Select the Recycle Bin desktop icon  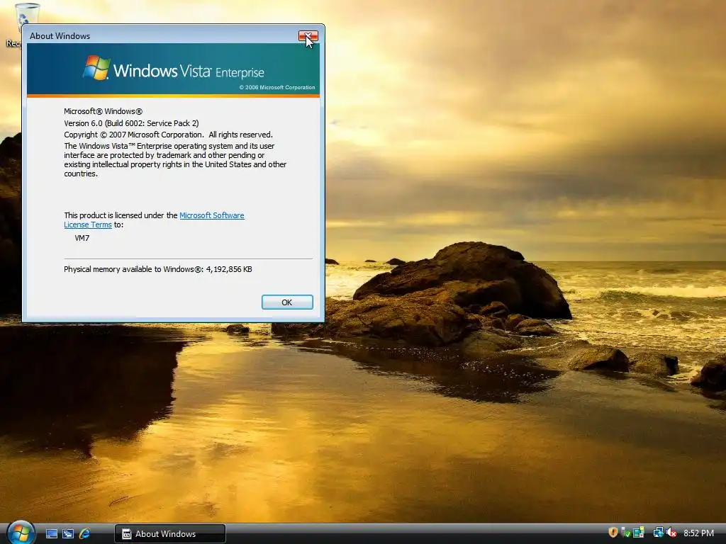pyautogui.click(x=22, y=24)
